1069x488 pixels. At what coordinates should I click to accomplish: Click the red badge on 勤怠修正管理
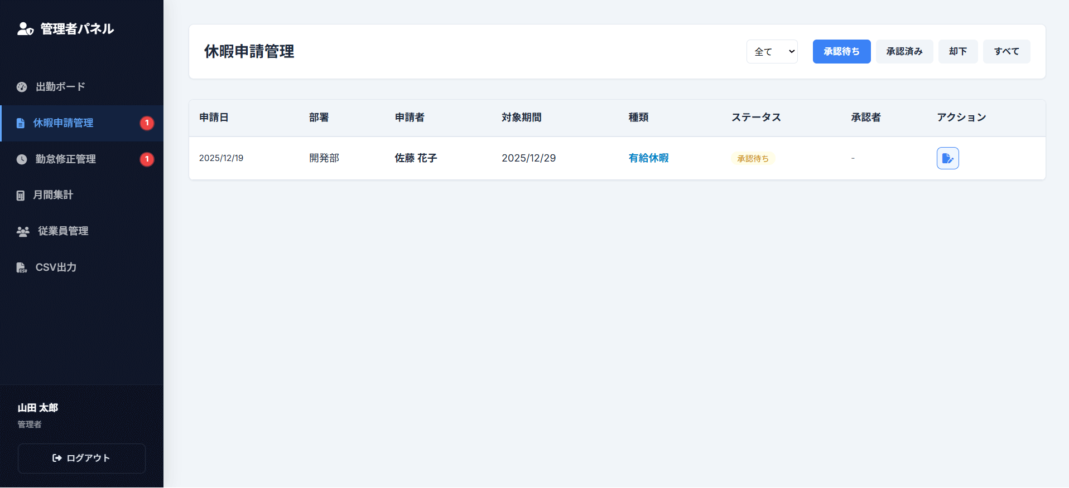[147, 159]
